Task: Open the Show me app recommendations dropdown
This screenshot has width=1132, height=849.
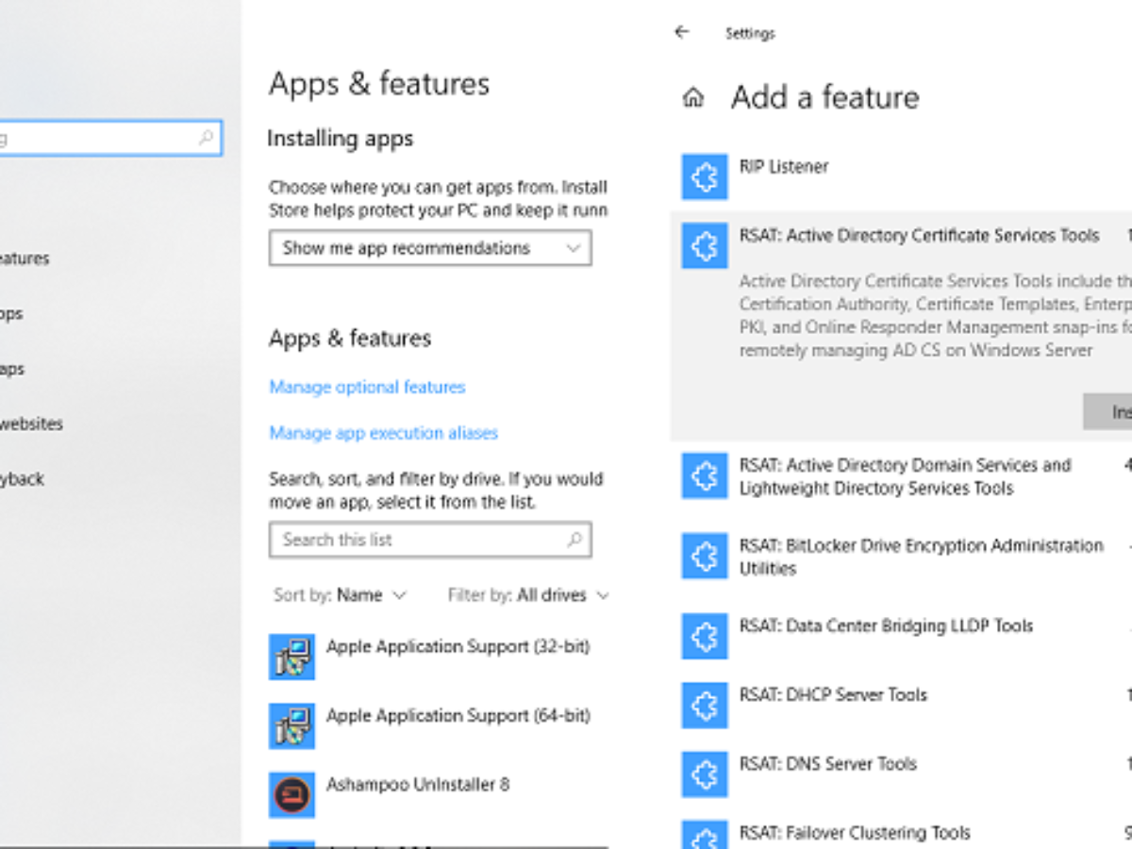Action: pyautogui.click(x=430, y=248)
